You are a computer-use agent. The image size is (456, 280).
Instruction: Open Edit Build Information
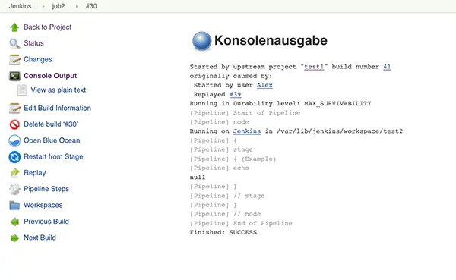[x=57, y=108]
